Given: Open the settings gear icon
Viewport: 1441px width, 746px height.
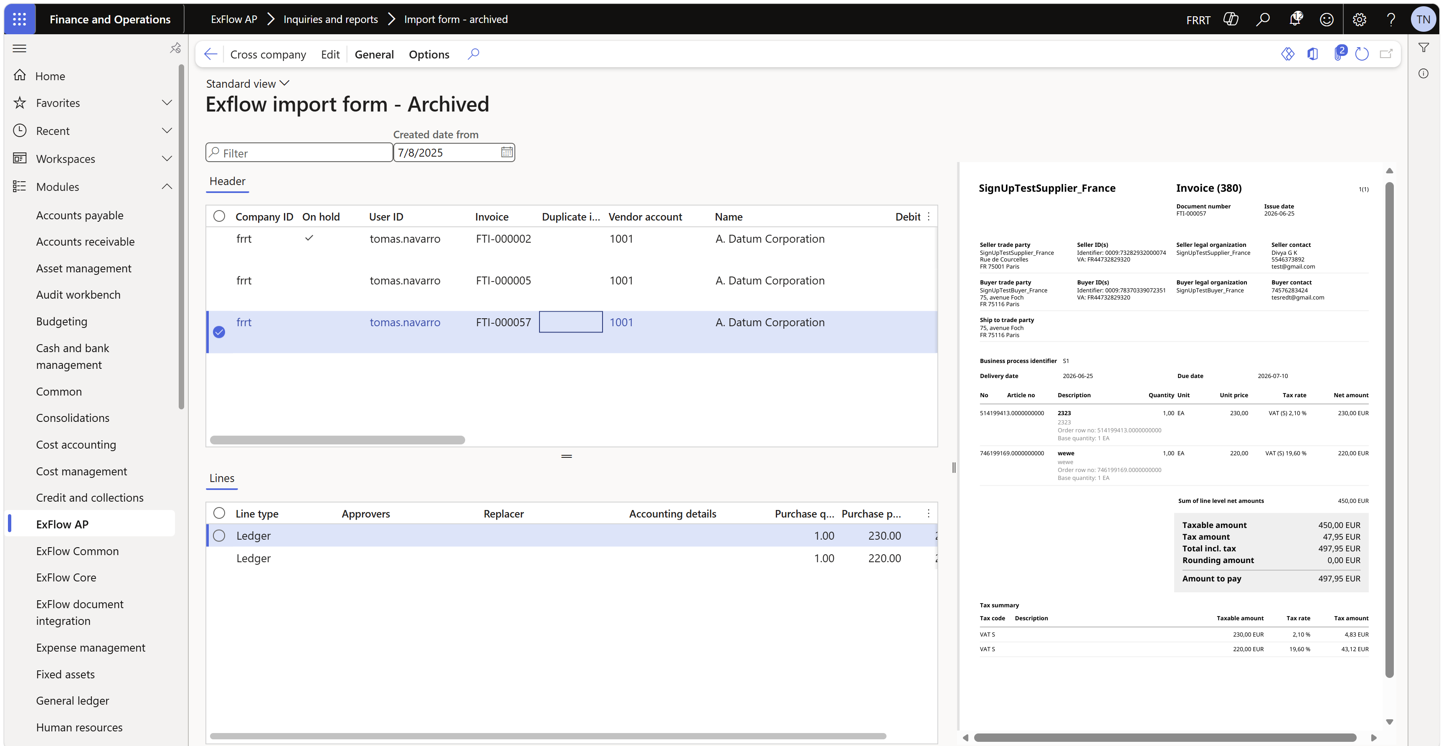Looking at the screenshot, I should pos(1359,20).
